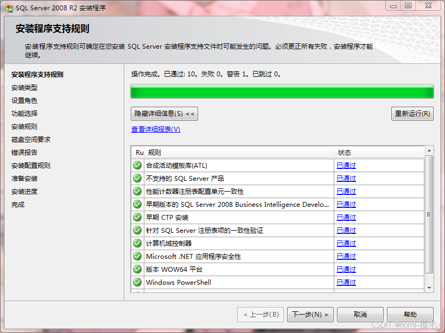Click check icon for Microsoft .NET 应用程序安全性
The width and height of the screenshot is (445, 333).
tap(137, 256)
